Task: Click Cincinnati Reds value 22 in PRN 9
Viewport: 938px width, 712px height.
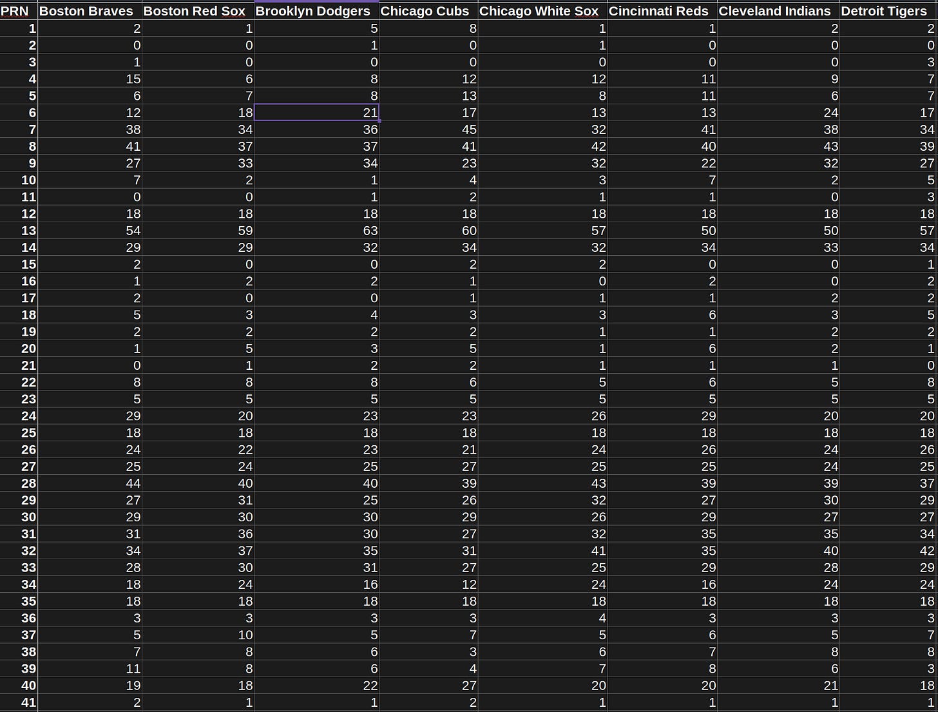Action: [662, 163]
